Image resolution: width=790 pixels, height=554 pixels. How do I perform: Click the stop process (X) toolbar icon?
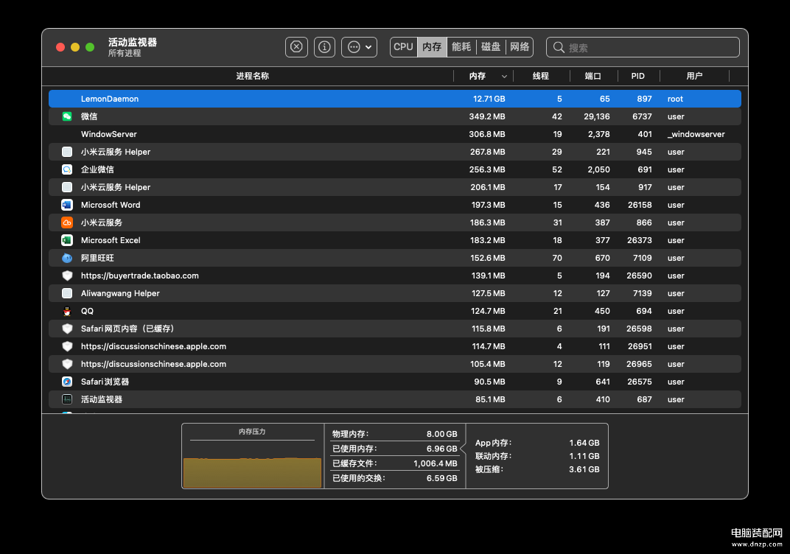(296, 47)
